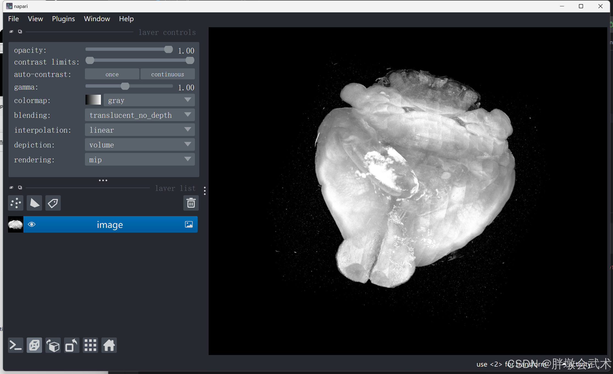Toggle 2D/3D view mode button

(34, 345)
